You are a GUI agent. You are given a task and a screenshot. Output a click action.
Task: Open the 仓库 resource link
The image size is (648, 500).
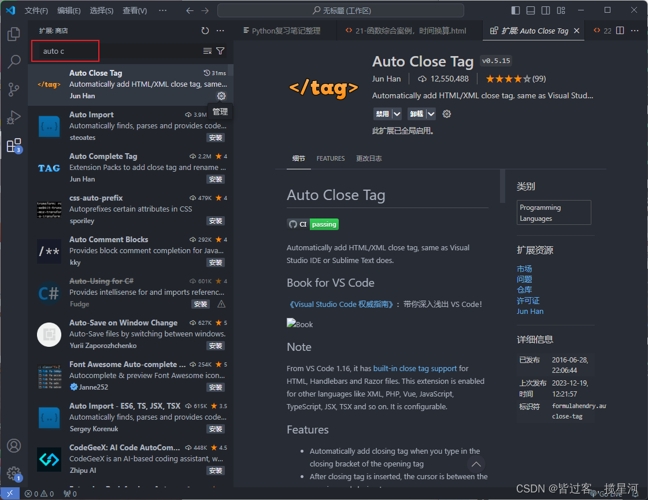pyautogui.click(x=524, y=290)
